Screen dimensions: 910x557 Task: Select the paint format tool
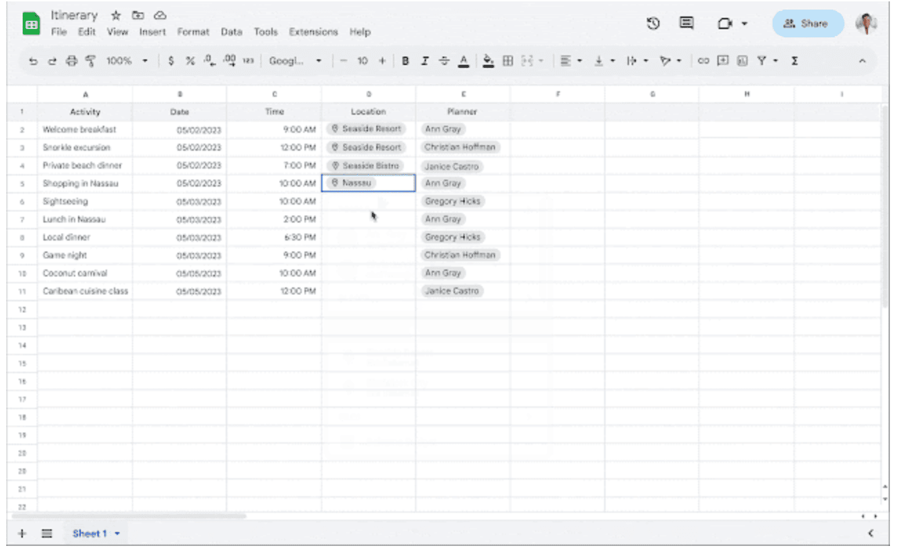[90, 61]
